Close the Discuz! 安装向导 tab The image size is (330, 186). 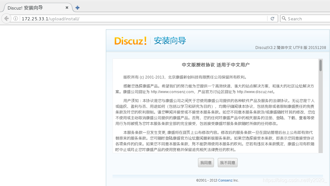tap(67, 8)
